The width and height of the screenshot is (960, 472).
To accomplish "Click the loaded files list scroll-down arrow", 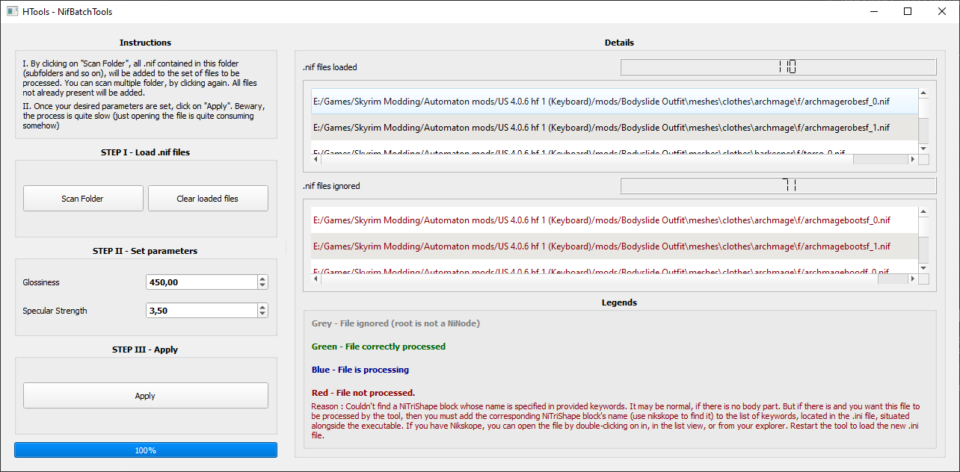I will 923,149.
